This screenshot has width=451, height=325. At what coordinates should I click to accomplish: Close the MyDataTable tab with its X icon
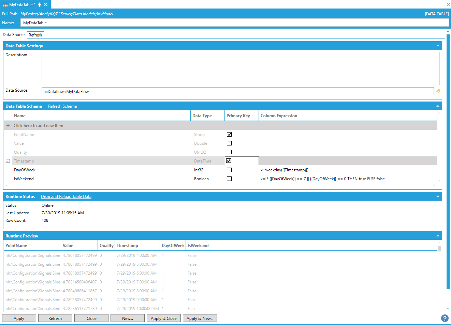46,4
